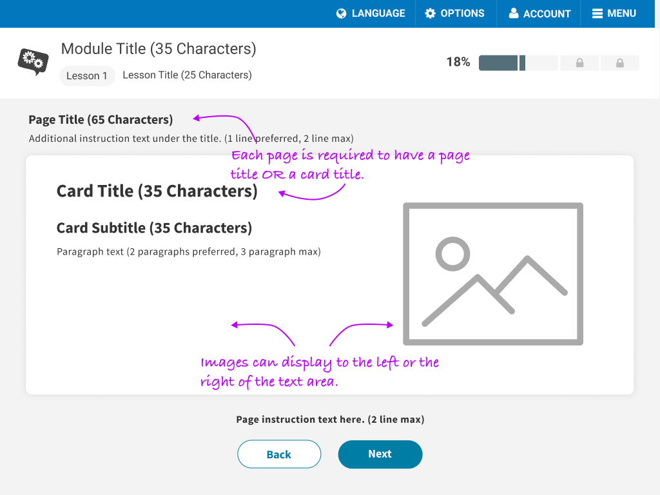Select the Lesson 1 pill

(x=87, y=76)
